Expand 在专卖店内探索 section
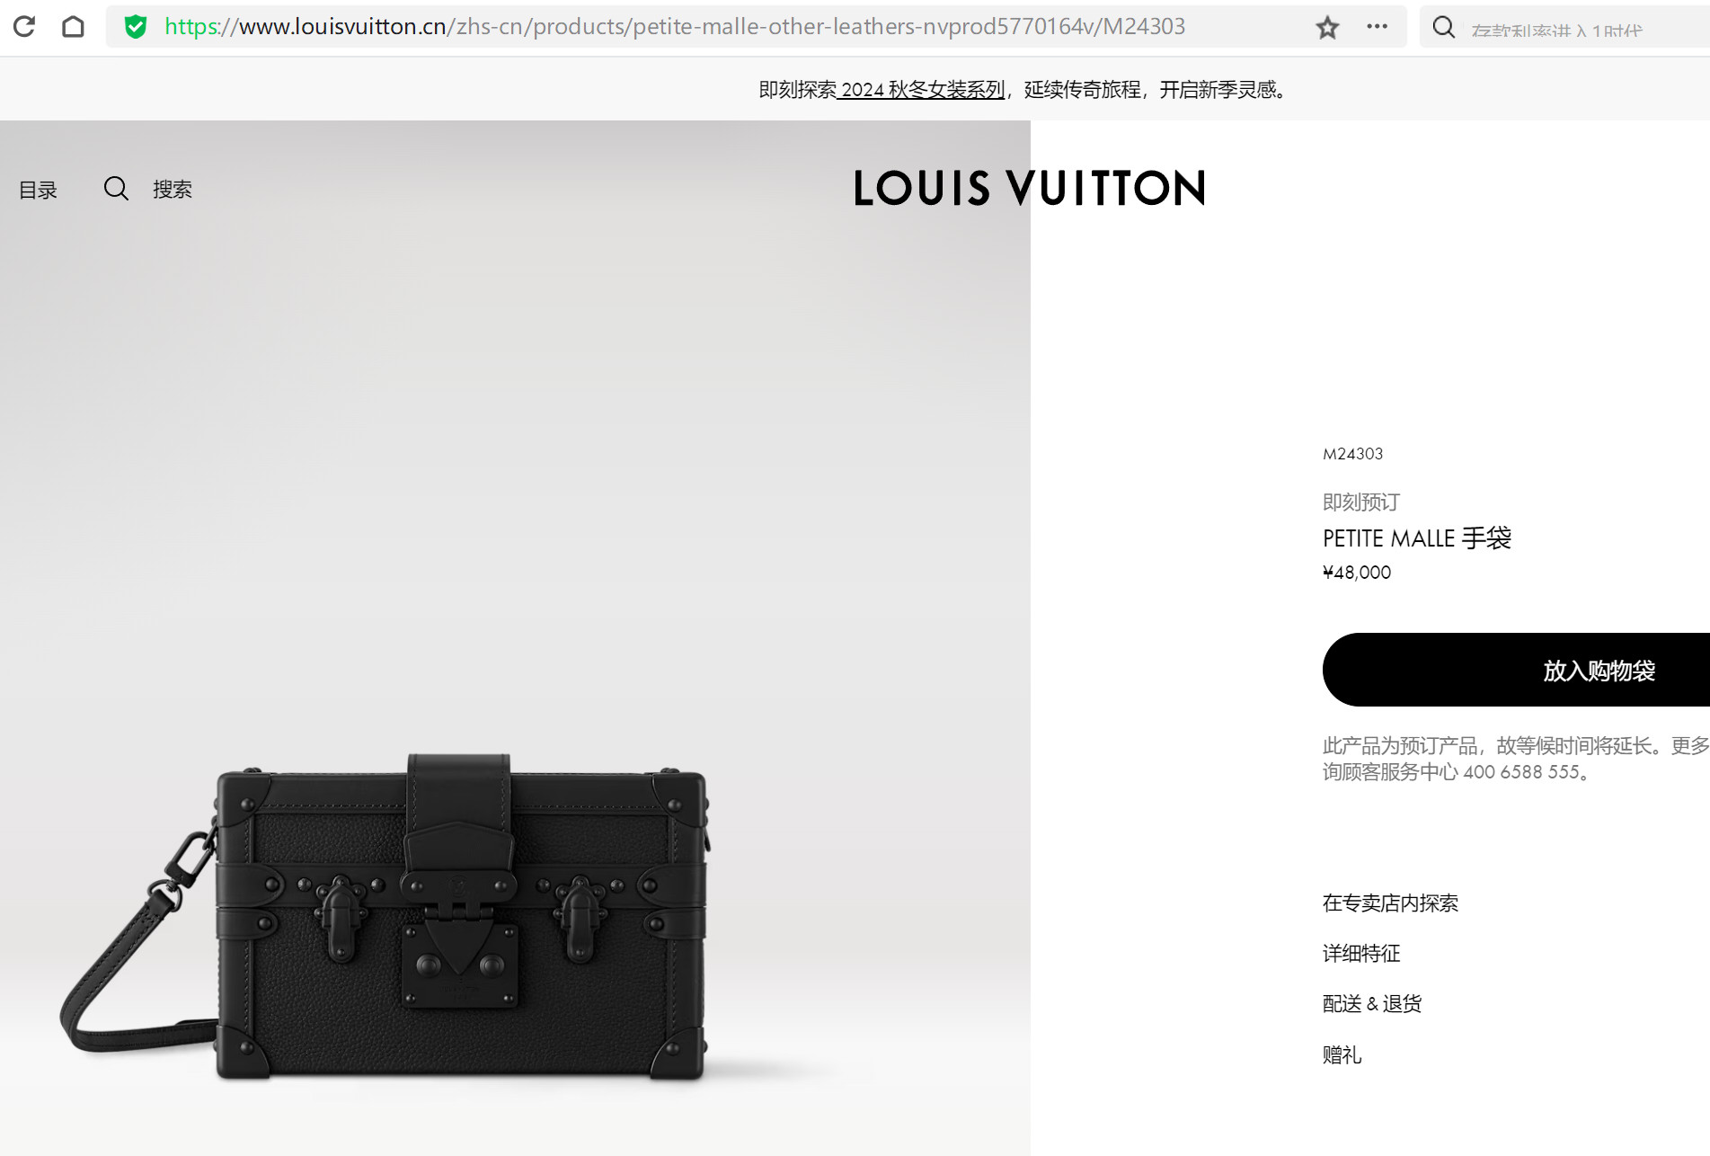The width and height of the screenshot is (1710, 1156). pyautogui.click(x=1390, y=903)
